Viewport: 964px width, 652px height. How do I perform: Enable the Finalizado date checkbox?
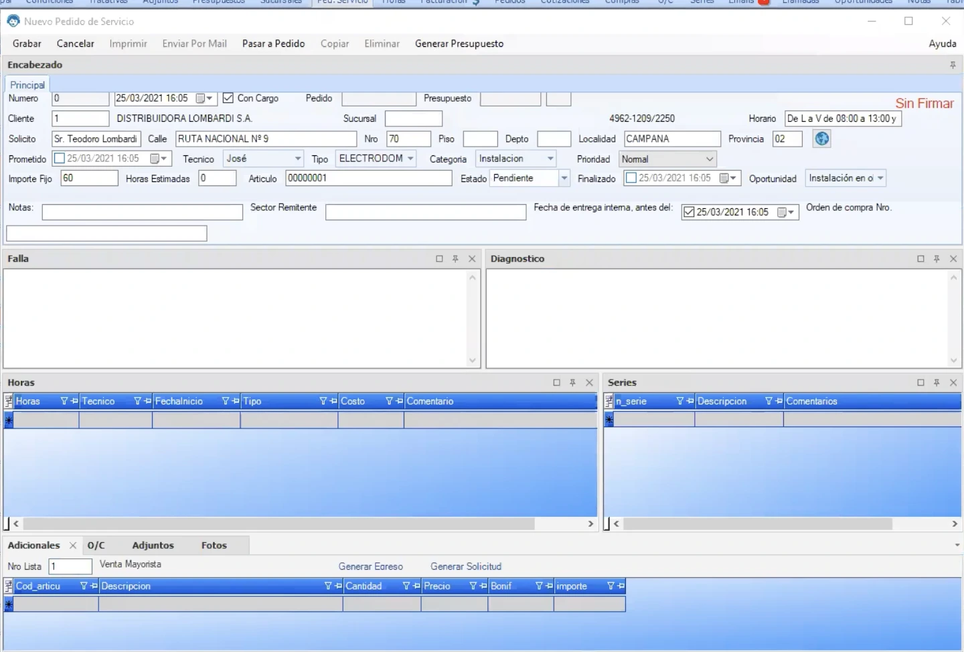click(631, 178)
